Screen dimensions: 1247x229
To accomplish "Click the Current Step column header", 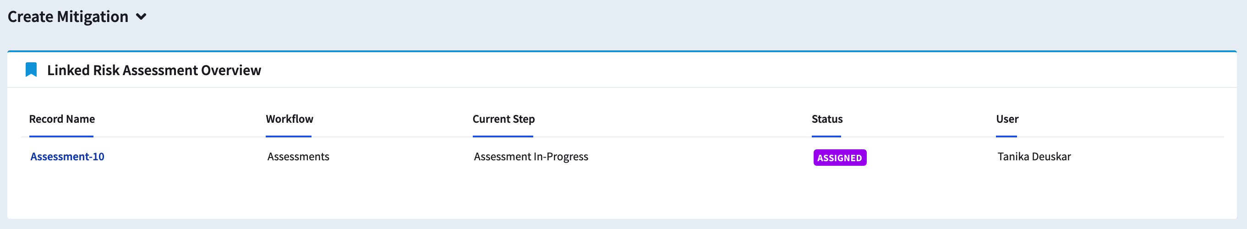I will pyautogui.click(x=503, y=119).
